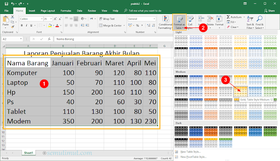Apply yellow fill color to cells
Viewport: 280px width, 161px height.
[50, 25]
